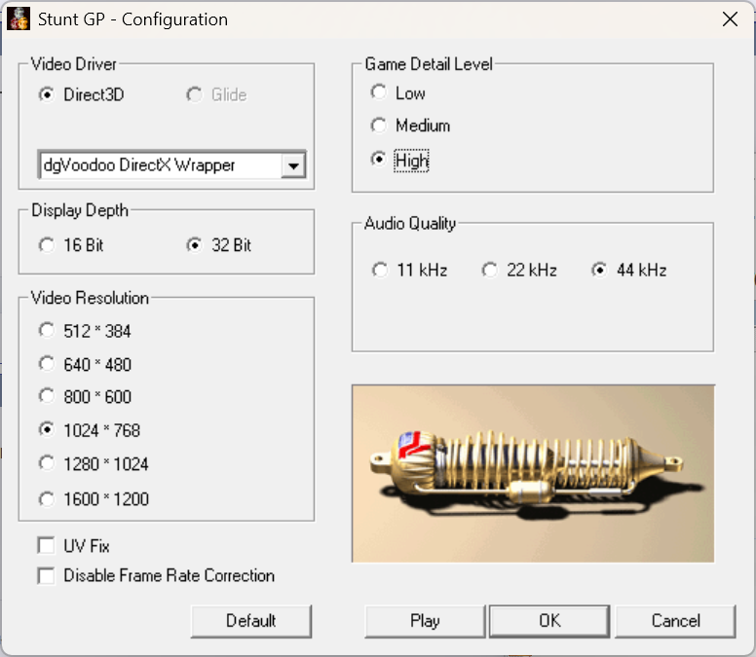Click the shock absorber preview image

[x=533, y=473]
